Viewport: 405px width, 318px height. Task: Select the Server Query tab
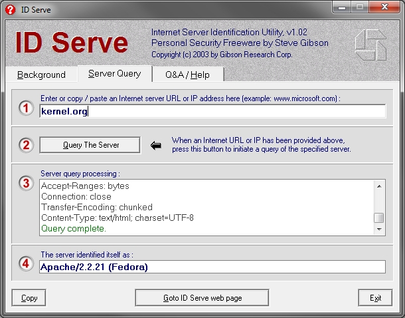click(115, 74)
